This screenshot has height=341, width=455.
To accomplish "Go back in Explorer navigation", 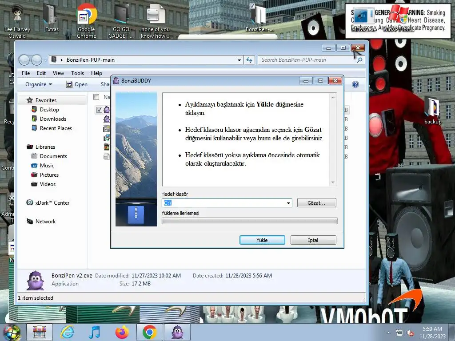I will tap(24, 60).
